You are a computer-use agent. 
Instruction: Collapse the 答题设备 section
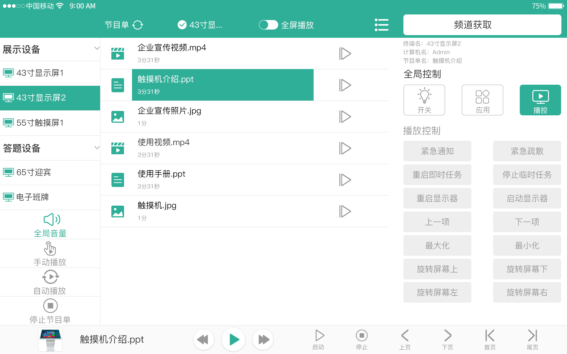coord(97,147)
